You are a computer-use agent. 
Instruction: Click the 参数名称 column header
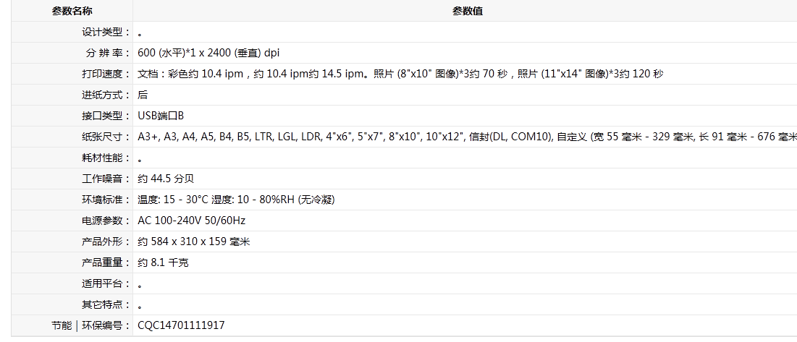72,11
